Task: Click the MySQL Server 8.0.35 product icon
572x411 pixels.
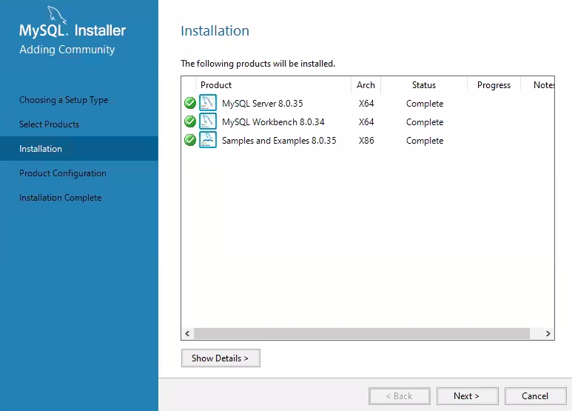Action: 208,103
